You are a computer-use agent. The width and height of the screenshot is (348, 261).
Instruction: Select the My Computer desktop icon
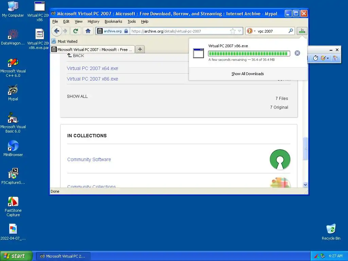coord(13,9)
